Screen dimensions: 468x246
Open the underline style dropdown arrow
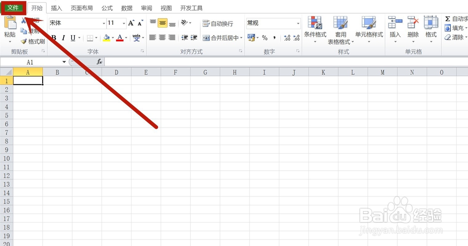point(80,38)
